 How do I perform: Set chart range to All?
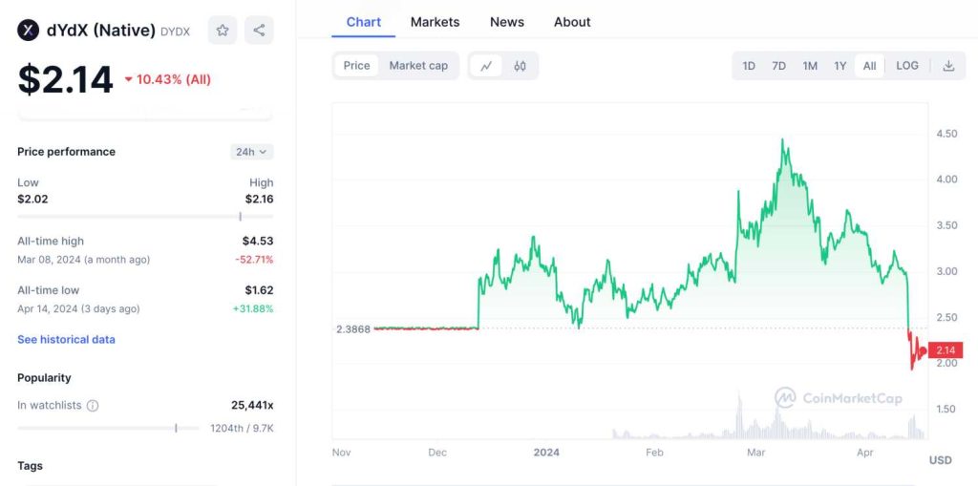click(869, 66)
